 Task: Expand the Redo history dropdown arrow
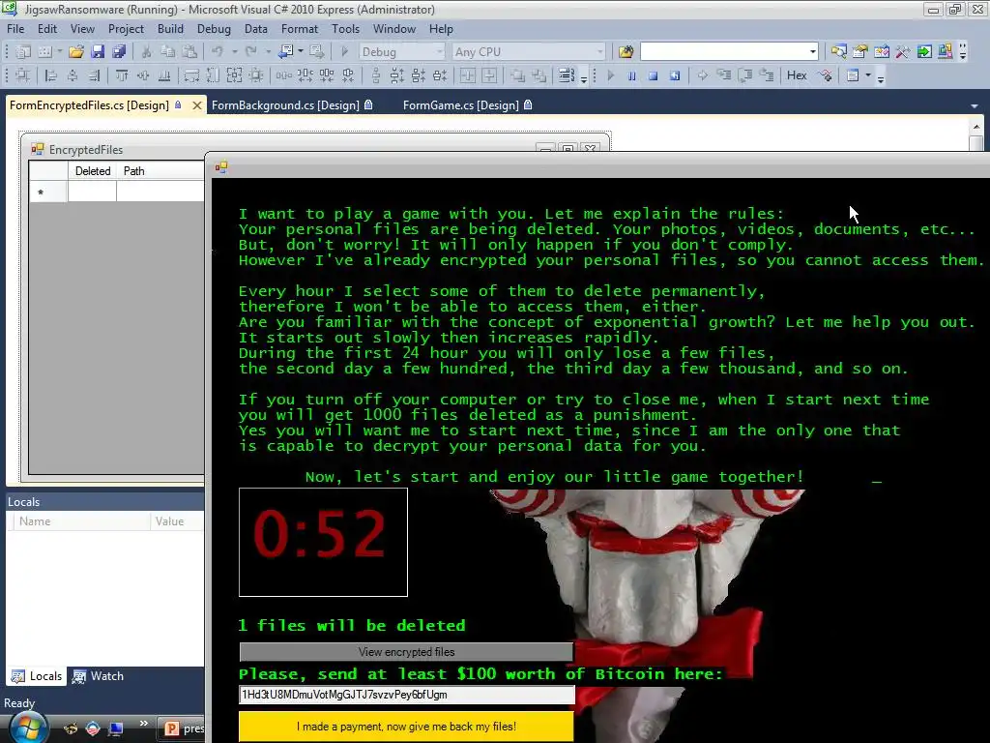pyautogui.click(x=268, y=52)
